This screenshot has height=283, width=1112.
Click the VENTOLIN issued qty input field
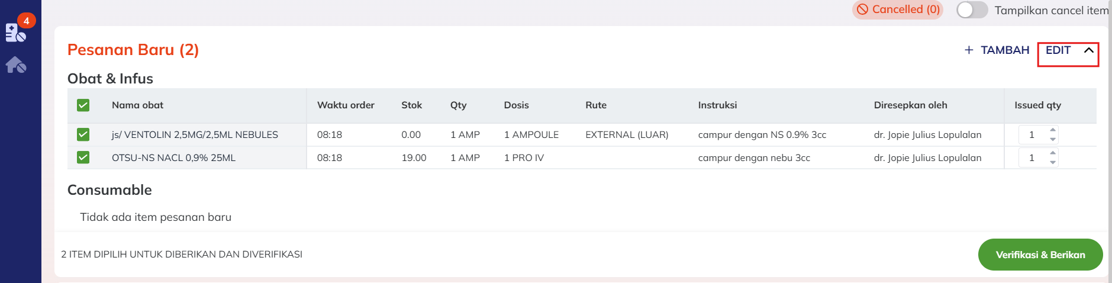1033,135
